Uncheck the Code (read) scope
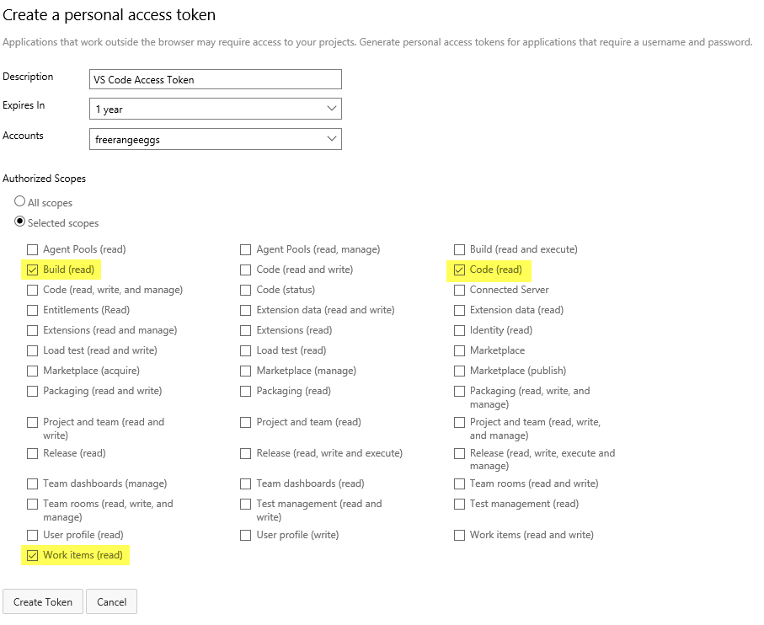 [x=459, y=270]
